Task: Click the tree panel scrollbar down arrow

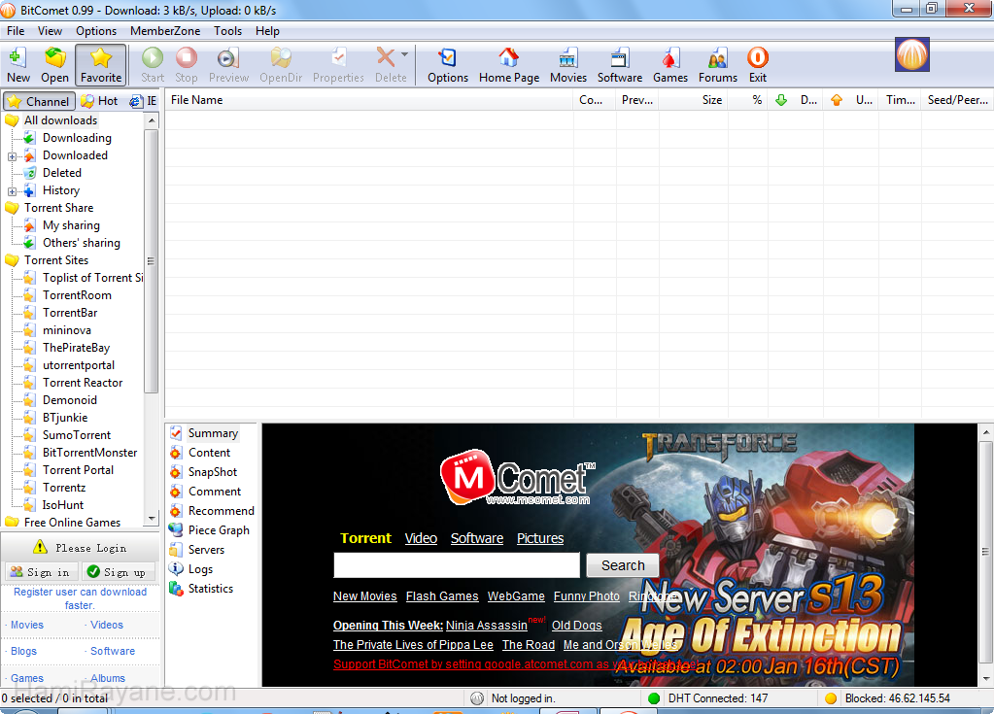Action: tap(152, 518)
